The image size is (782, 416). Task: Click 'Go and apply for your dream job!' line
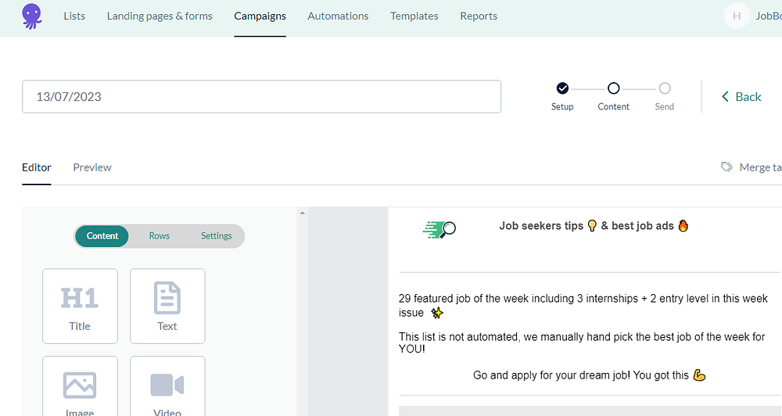click(589, 375)
